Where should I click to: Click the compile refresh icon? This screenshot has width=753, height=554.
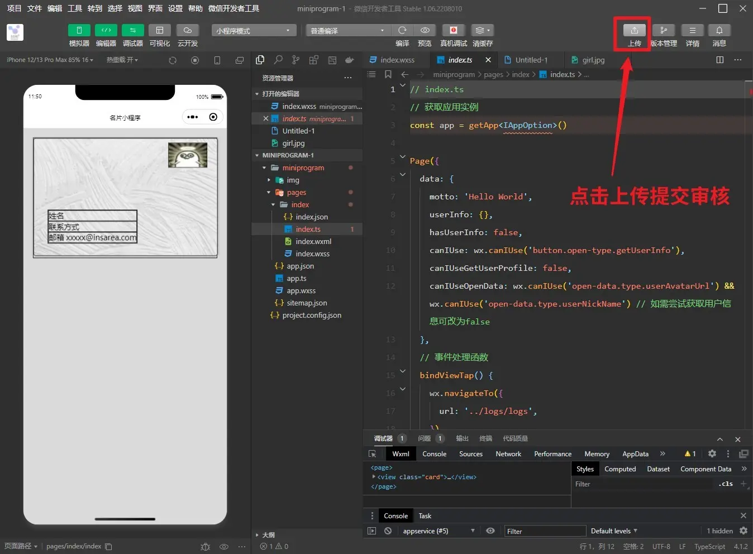click(402, 31)
